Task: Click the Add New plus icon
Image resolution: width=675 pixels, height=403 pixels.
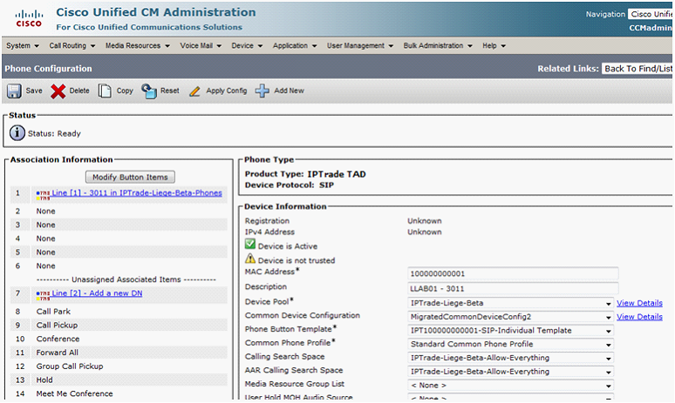Action: [x=262, y=91]
